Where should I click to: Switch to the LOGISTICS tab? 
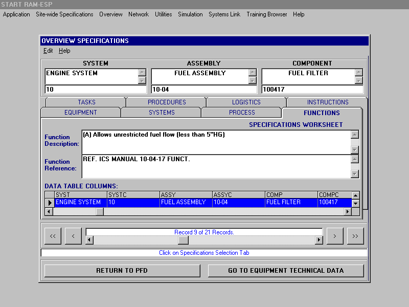pyautogui.click(x=246, y=102)
